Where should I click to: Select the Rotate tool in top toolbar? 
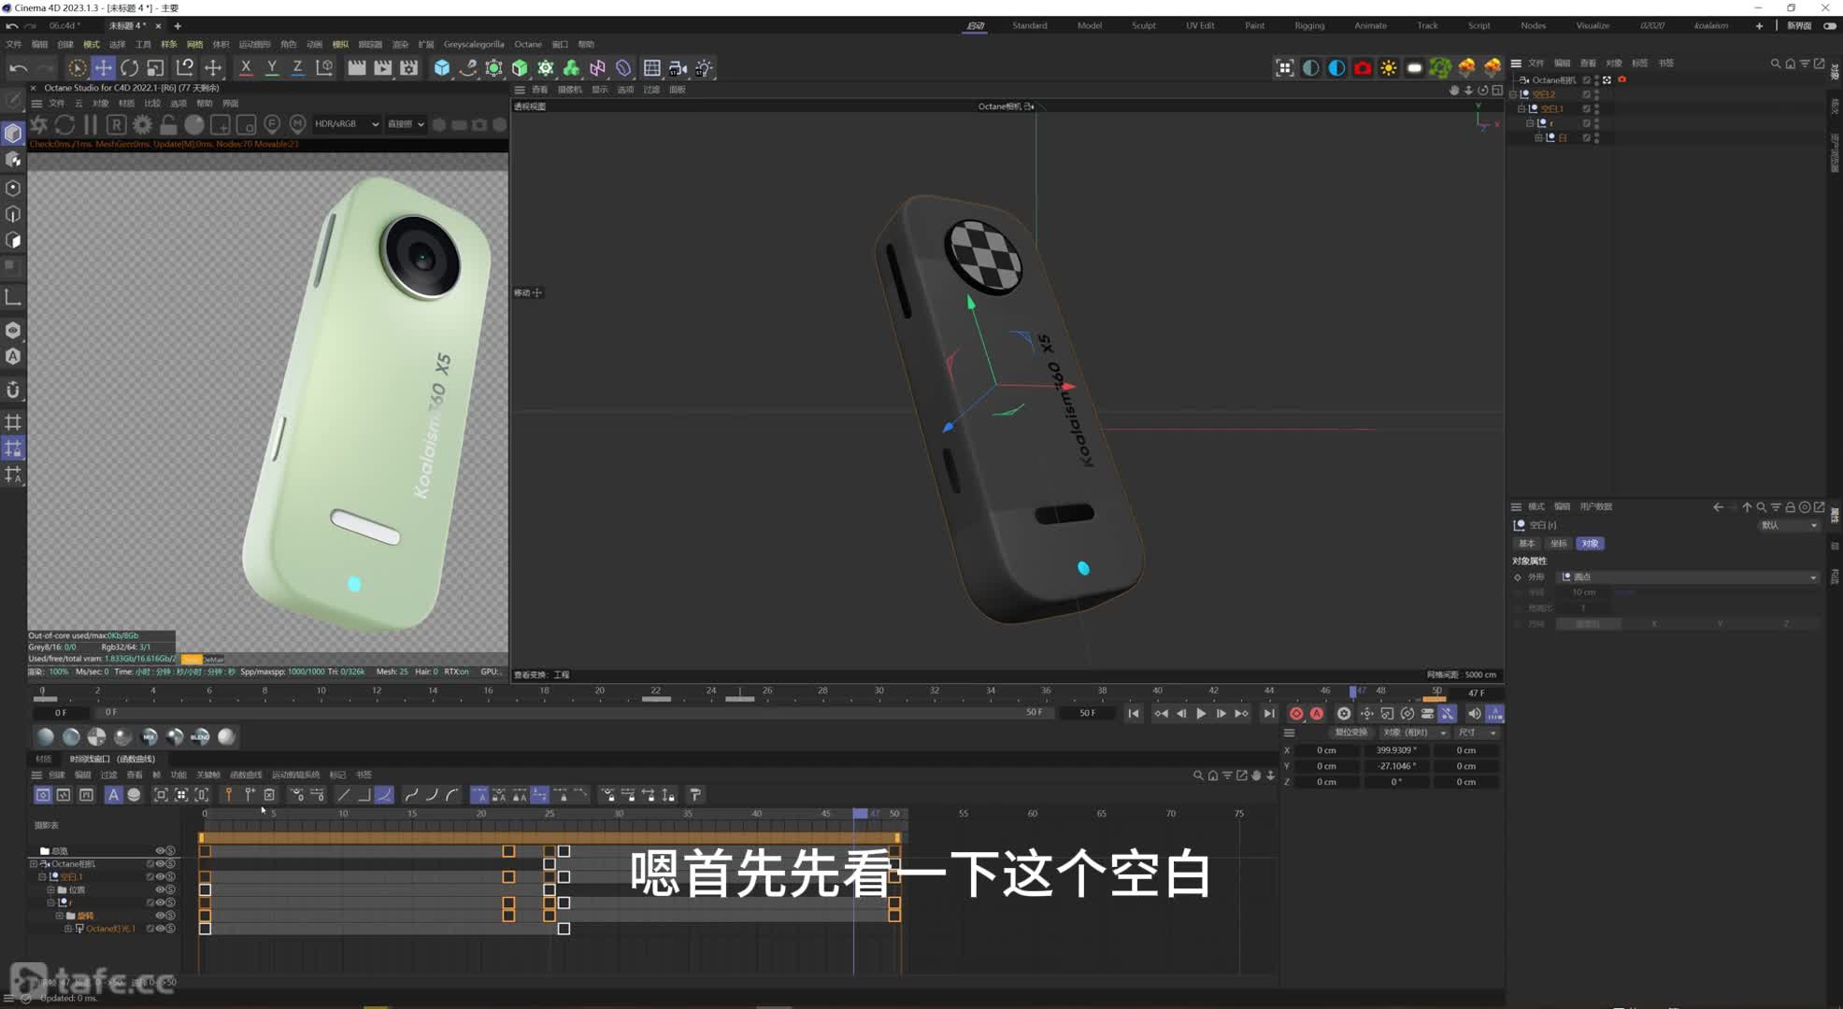(129, 67)
